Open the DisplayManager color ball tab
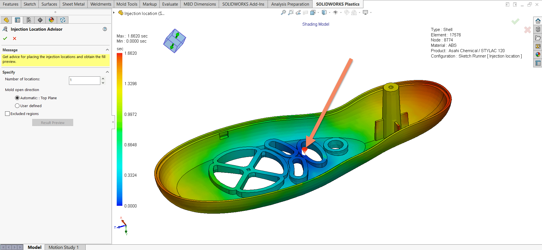Screen dimensions: 542x250 51,20
